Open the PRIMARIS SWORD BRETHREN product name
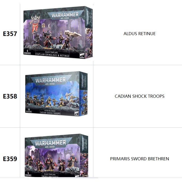The image size is (182, 182). [x=139, y=159]
